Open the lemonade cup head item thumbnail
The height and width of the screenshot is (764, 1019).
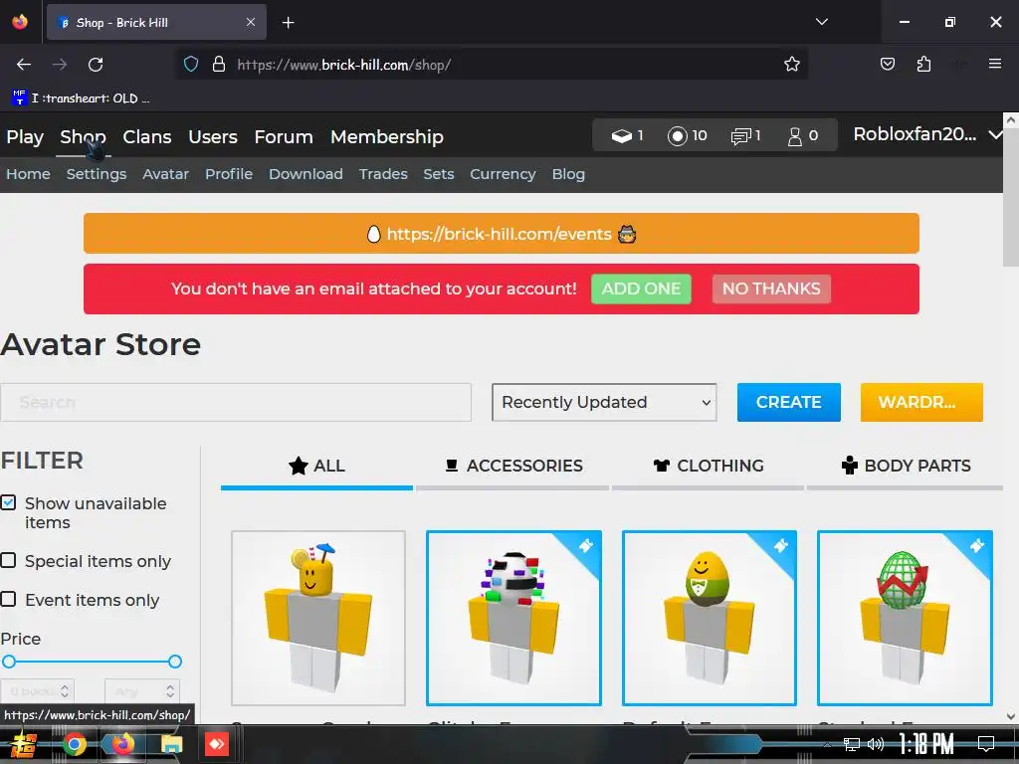tap(318, 618)
